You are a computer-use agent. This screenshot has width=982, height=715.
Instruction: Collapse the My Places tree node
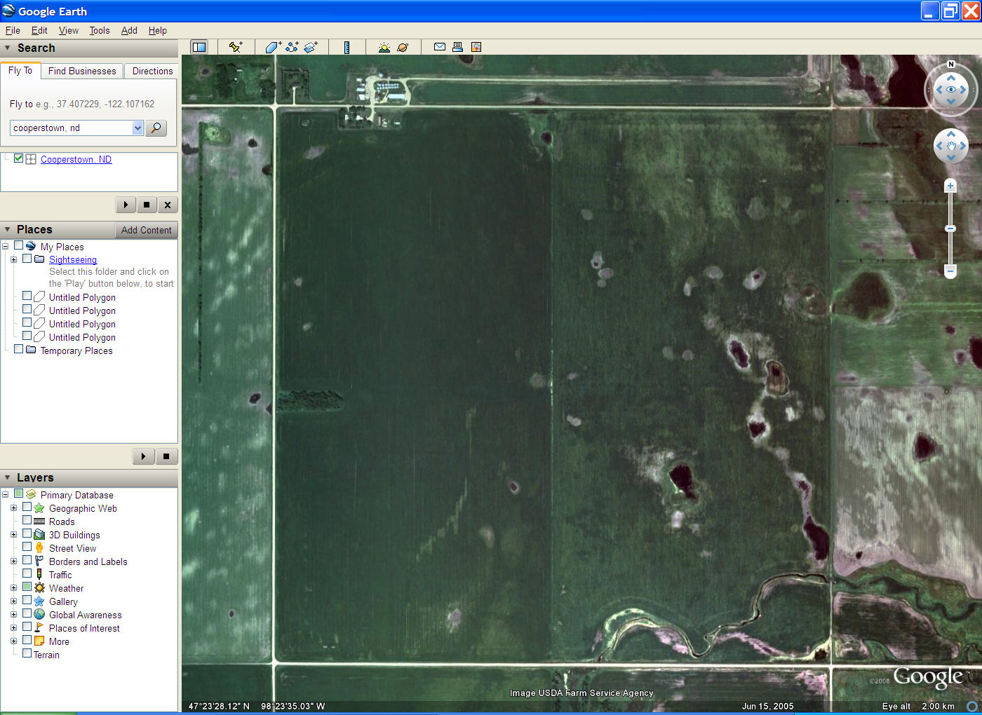point(5,246)
